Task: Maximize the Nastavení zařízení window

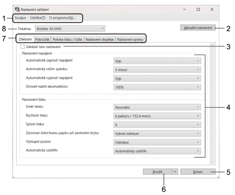Action: click(x=198, y=10)
